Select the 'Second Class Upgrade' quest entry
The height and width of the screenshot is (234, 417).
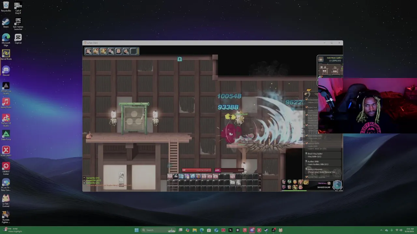click(323, 177)
